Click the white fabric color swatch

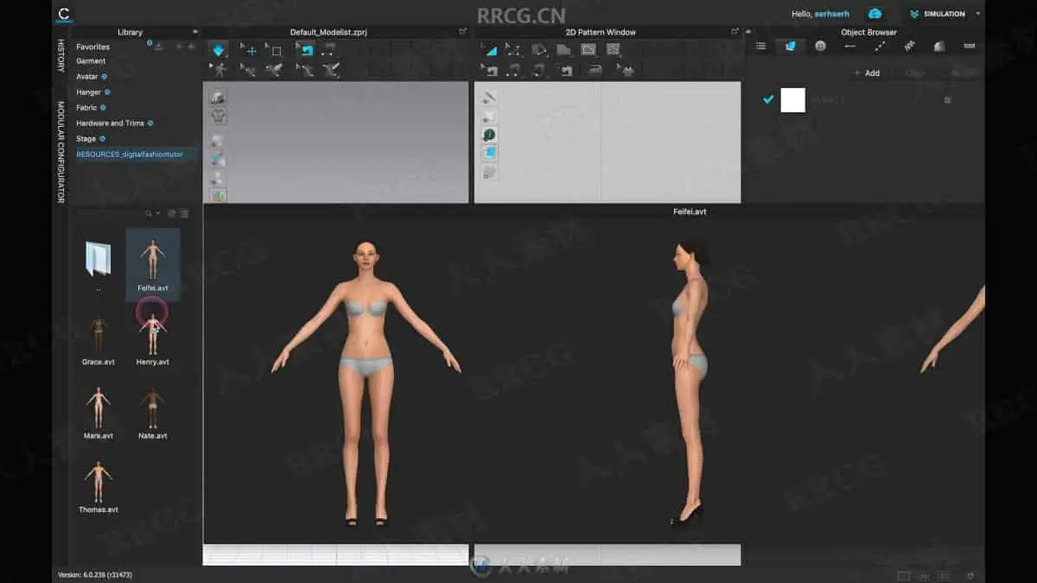[792, 100]
